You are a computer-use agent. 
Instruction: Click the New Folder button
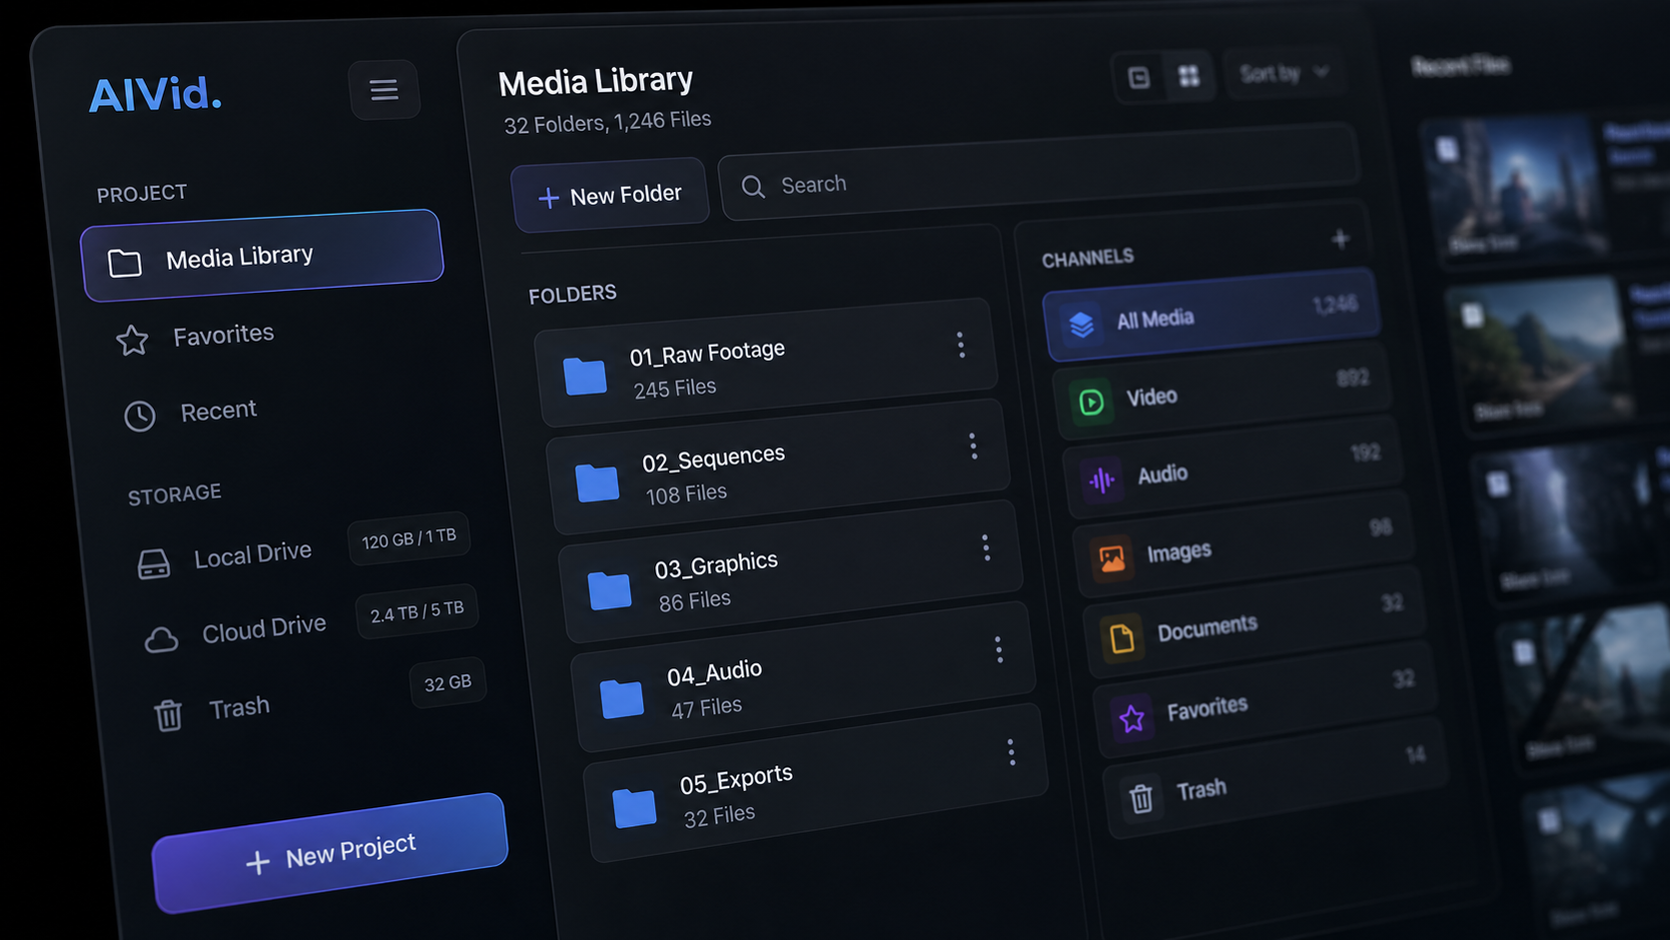pyautogui.click(x=610, y=194)
